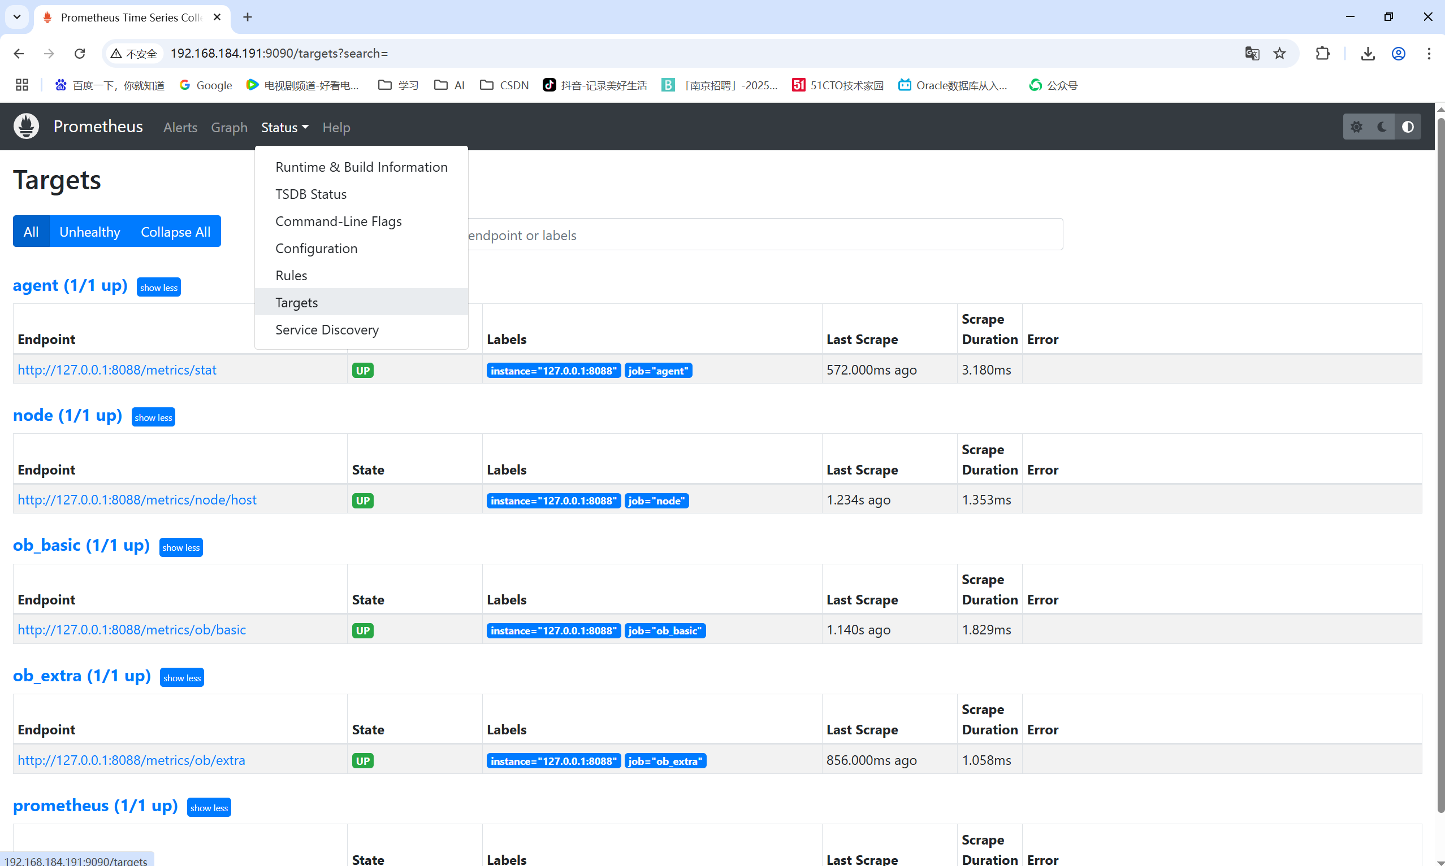This screenshot has height=866, width=1445.
Task: Open the bookmarks apps grid icon
Action: [x=22, y=85]
